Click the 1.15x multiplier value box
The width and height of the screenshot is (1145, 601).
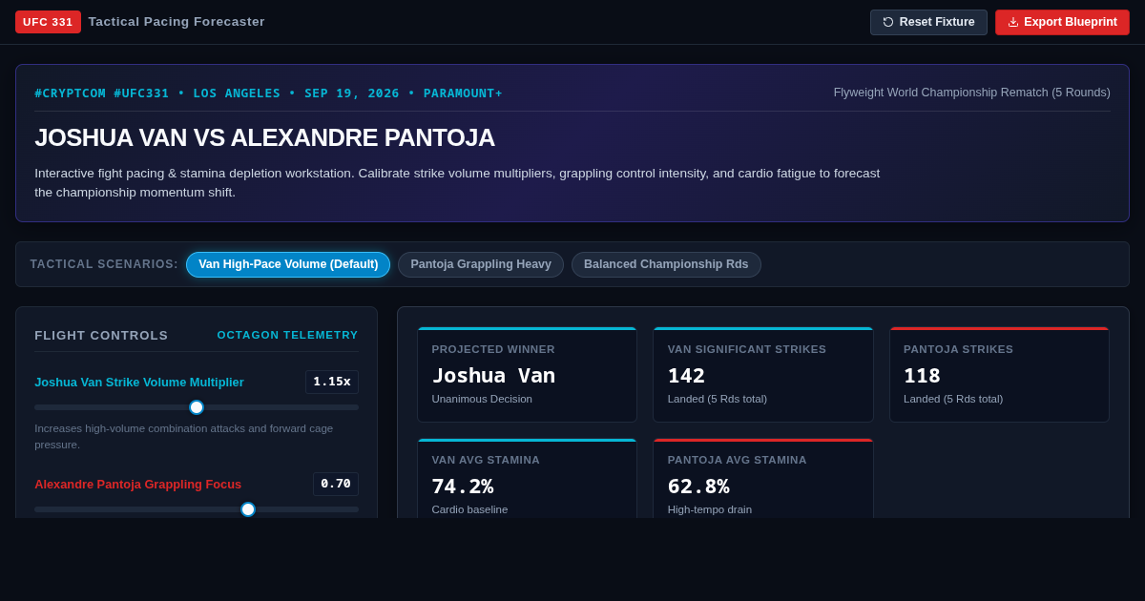pyautogui.click(x=332, y=382)
